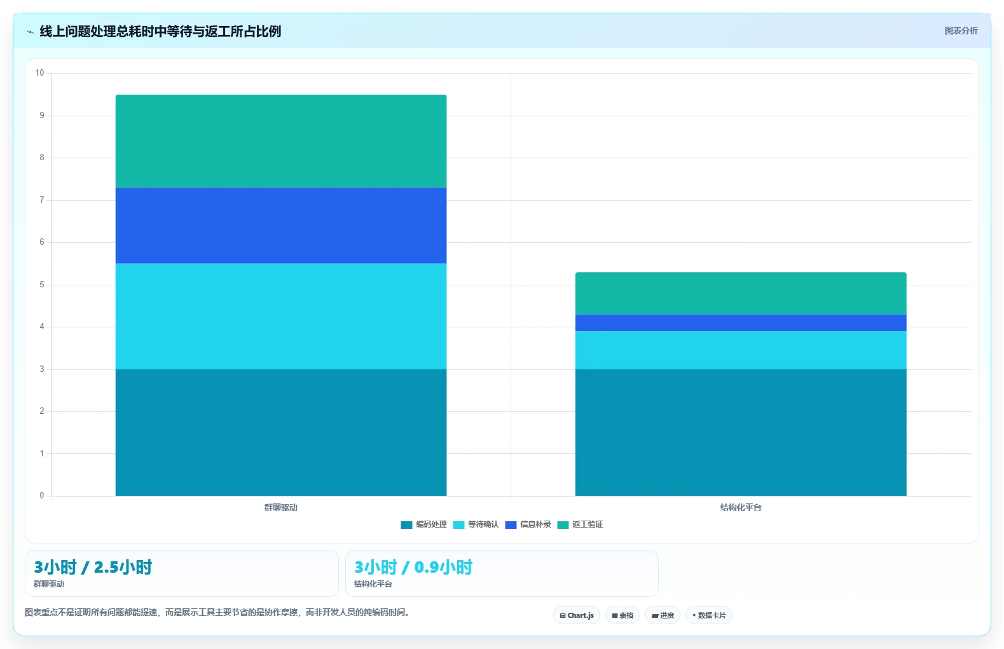Click the chart title 线上问题处理总耗时中等待与返工所占比例
Image resolution: width=1004 pixels, height=649 pixels.
coord(160,31)
